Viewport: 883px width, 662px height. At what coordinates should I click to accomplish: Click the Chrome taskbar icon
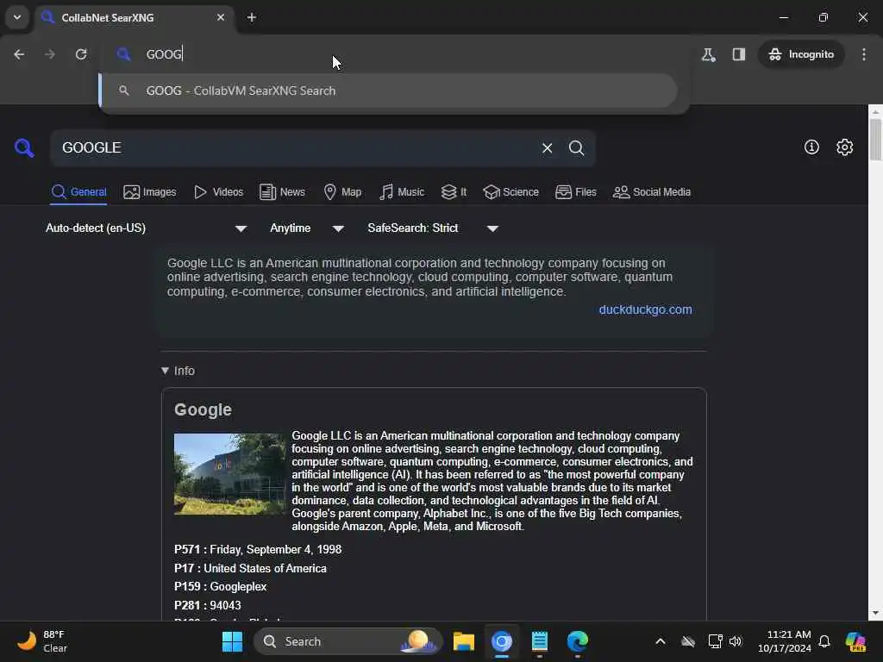[501, 641]
